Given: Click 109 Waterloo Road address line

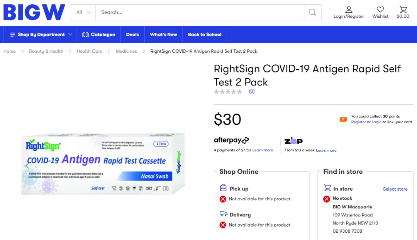Looking at the screenshot, I should pos(353,215).
